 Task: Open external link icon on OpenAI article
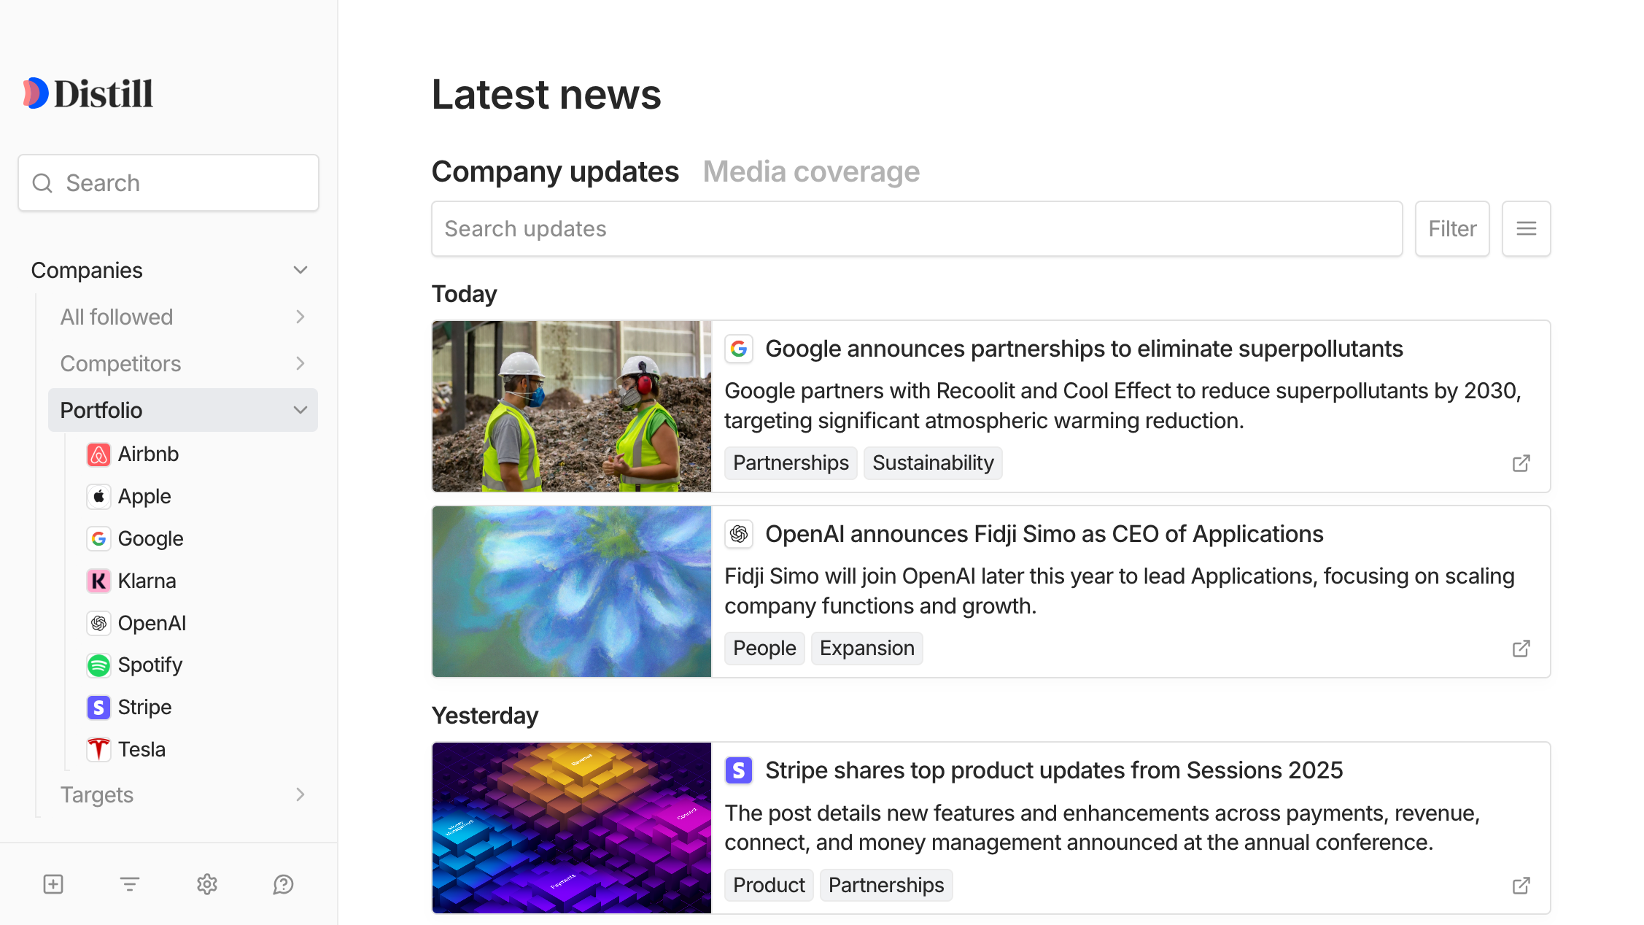1521,649
